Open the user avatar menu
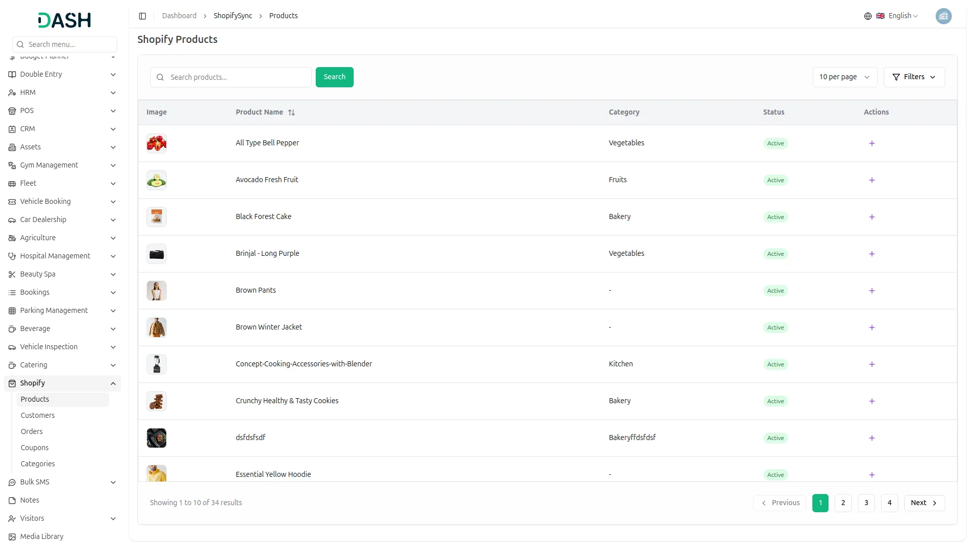Viewport: 970px width, 545px height. [x=943, y=16]
